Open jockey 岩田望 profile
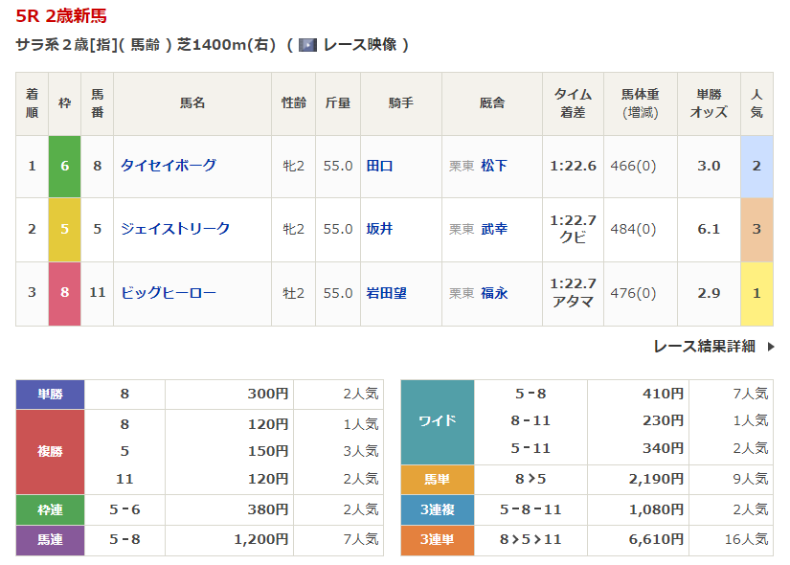Image resolution: width=790 pixels, height=565 pixels. 387,293
